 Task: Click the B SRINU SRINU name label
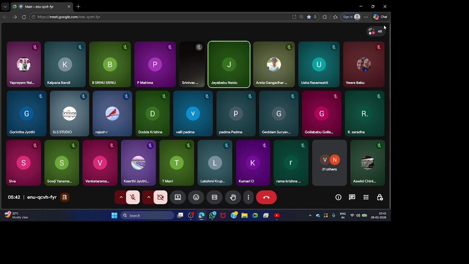104,83
